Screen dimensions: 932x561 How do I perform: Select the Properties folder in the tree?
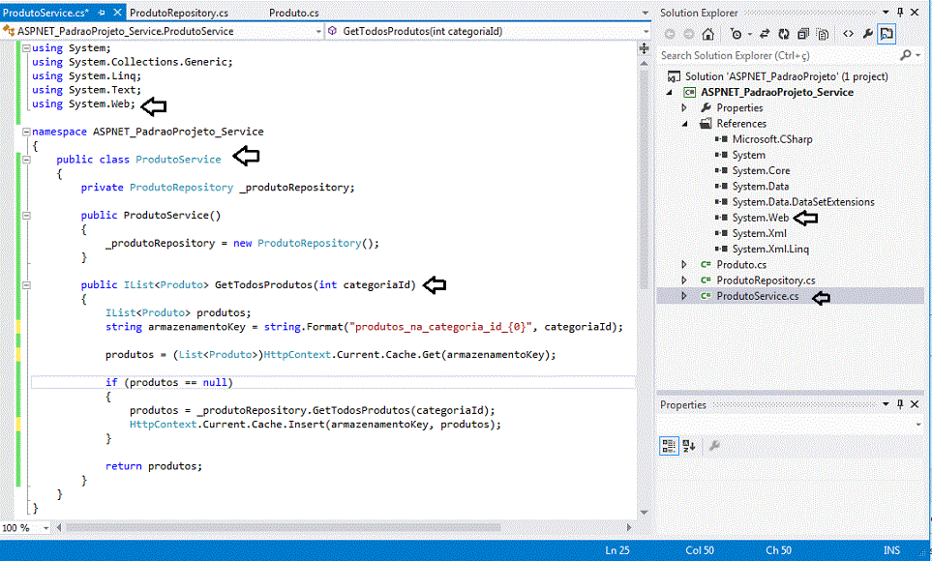(739, 107)
